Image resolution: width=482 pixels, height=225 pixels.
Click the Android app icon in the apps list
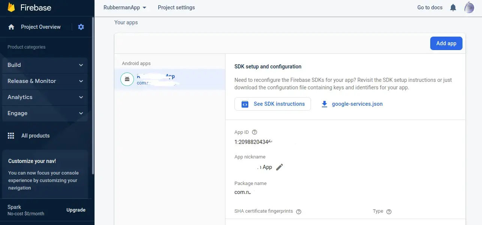127,79
